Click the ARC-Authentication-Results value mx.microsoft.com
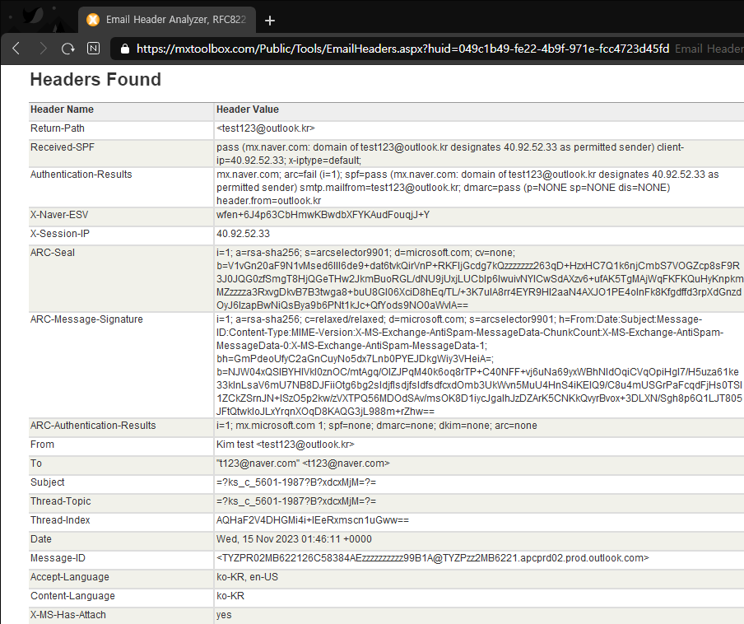The width and height of the screenshot is (744, 624). [377, 426]
